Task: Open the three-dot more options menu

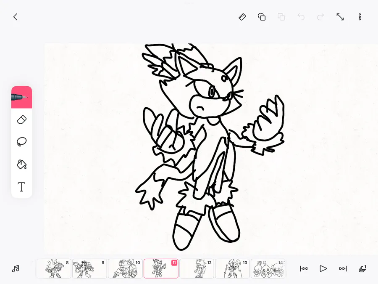Action: pos(360,17)
